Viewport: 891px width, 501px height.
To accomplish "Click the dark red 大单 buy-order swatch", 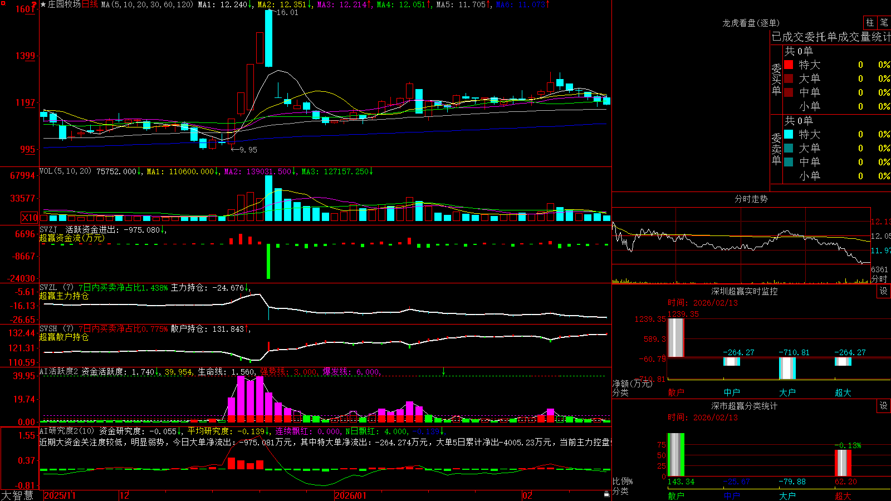I will (789, 78).
